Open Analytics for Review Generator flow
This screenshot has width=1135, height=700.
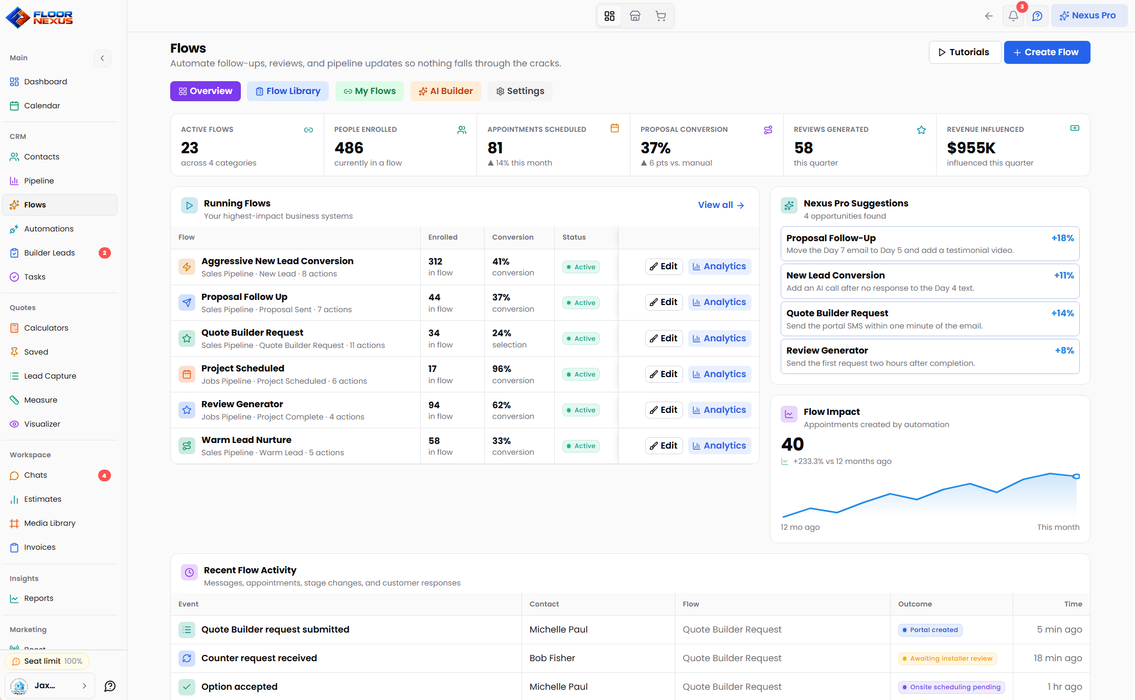(x=720, y=410)
